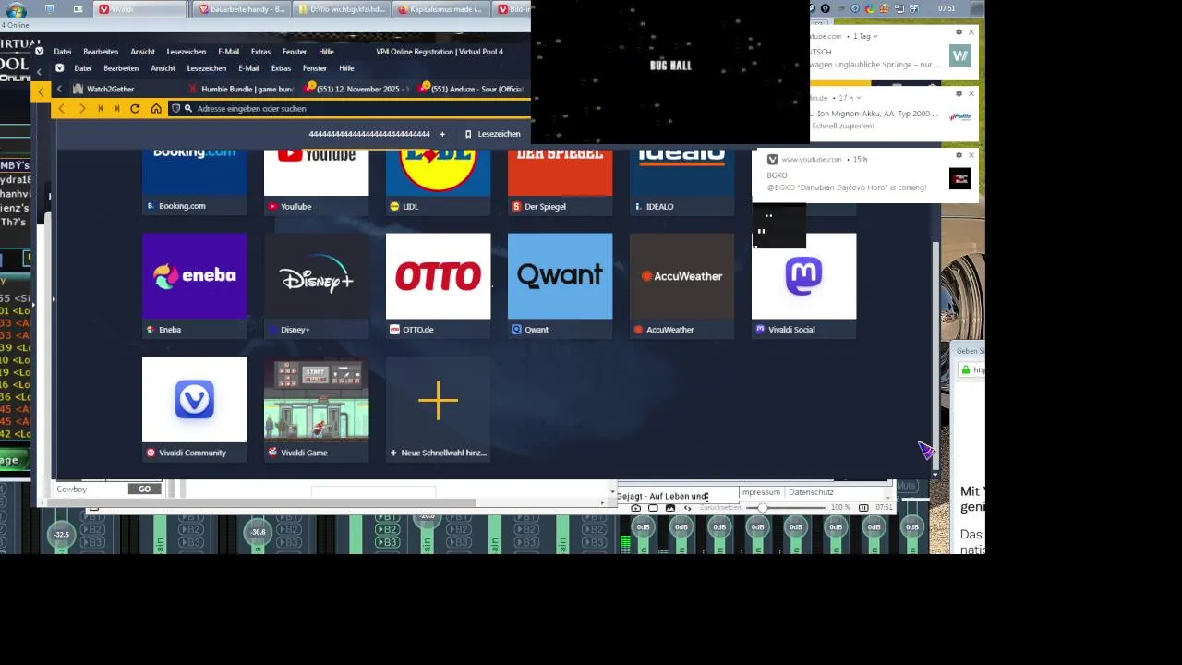Viewport: 1182px width, 665px height.
Task: Open Hilfe menu in VP4 Online Registration row
Action: pos(326,52)
